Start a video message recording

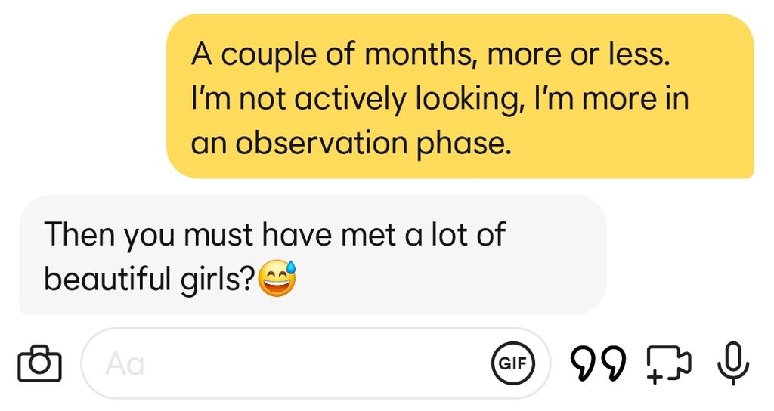pos(668,363)
